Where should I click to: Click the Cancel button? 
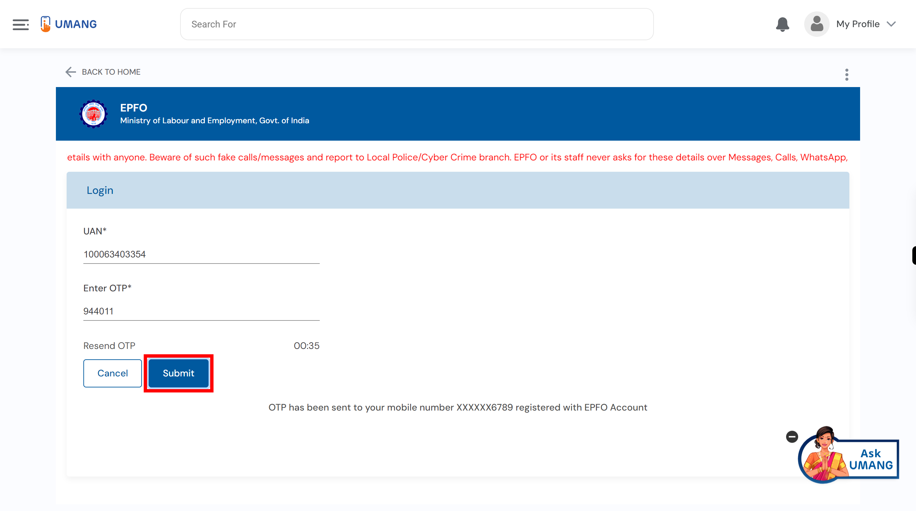[x=112, y=373]
